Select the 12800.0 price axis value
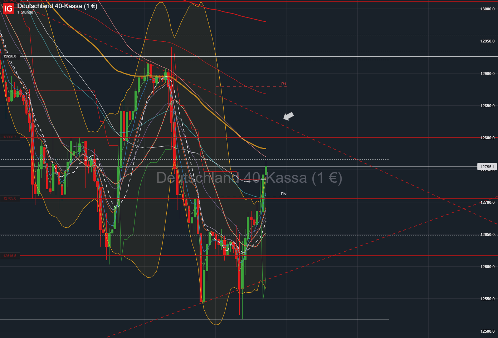This screenshot has height=338, width=498. (x=488, y=138)
